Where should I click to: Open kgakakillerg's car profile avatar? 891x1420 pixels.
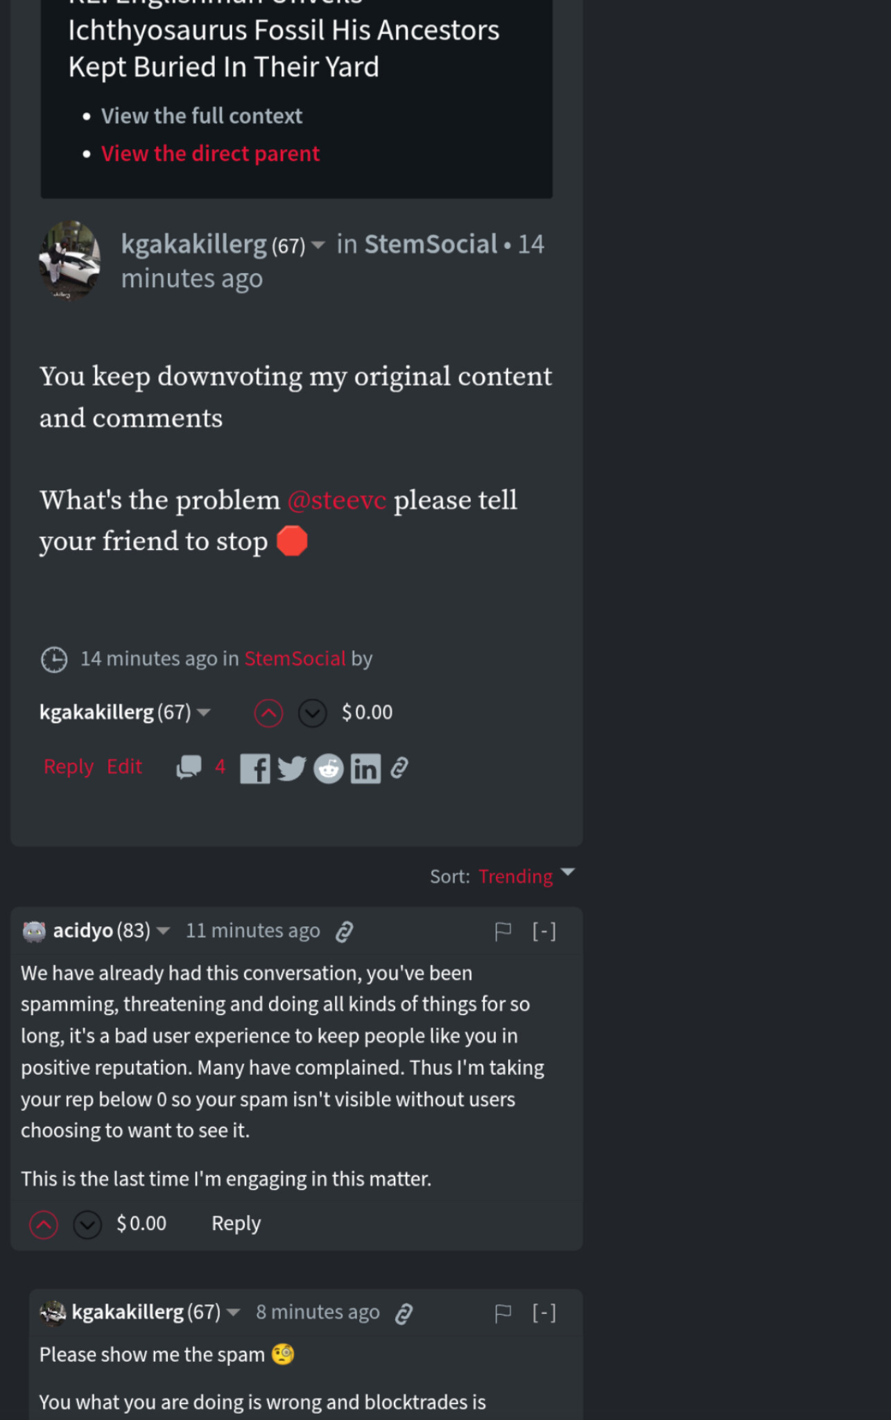tap(69, 261)
